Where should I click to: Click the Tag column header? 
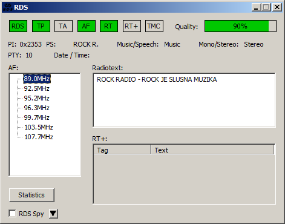122,150
